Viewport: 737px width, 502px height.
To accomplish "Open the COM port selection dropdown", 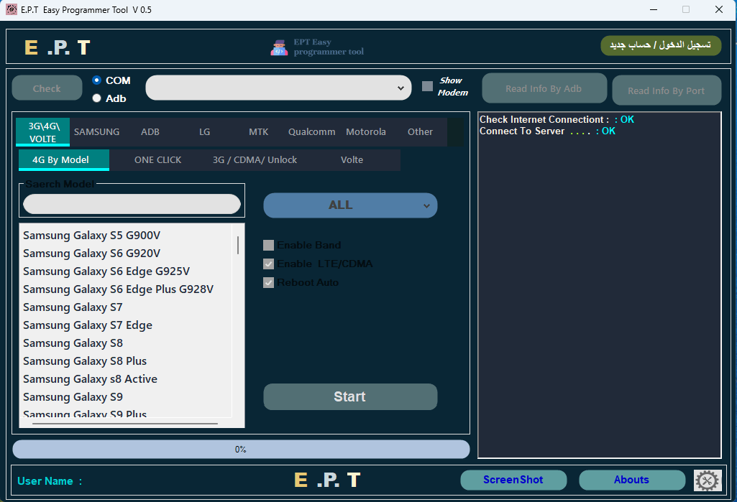I will [401, 88].
